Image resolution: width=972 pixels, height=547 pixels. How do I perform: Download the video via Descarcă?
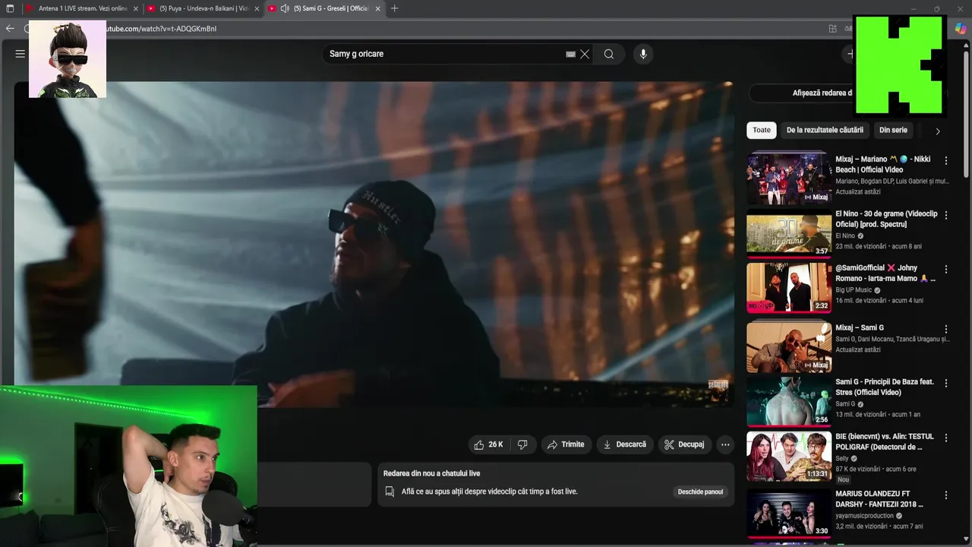[624, 444]
